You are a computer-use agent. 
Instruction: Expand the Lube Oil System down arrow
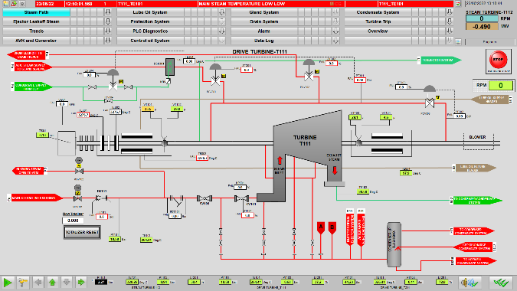[221, 12]
